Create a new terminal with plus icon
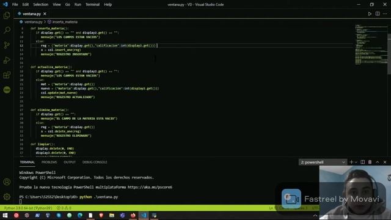Viewport: 391px width, 220px height. coord(351,162)
